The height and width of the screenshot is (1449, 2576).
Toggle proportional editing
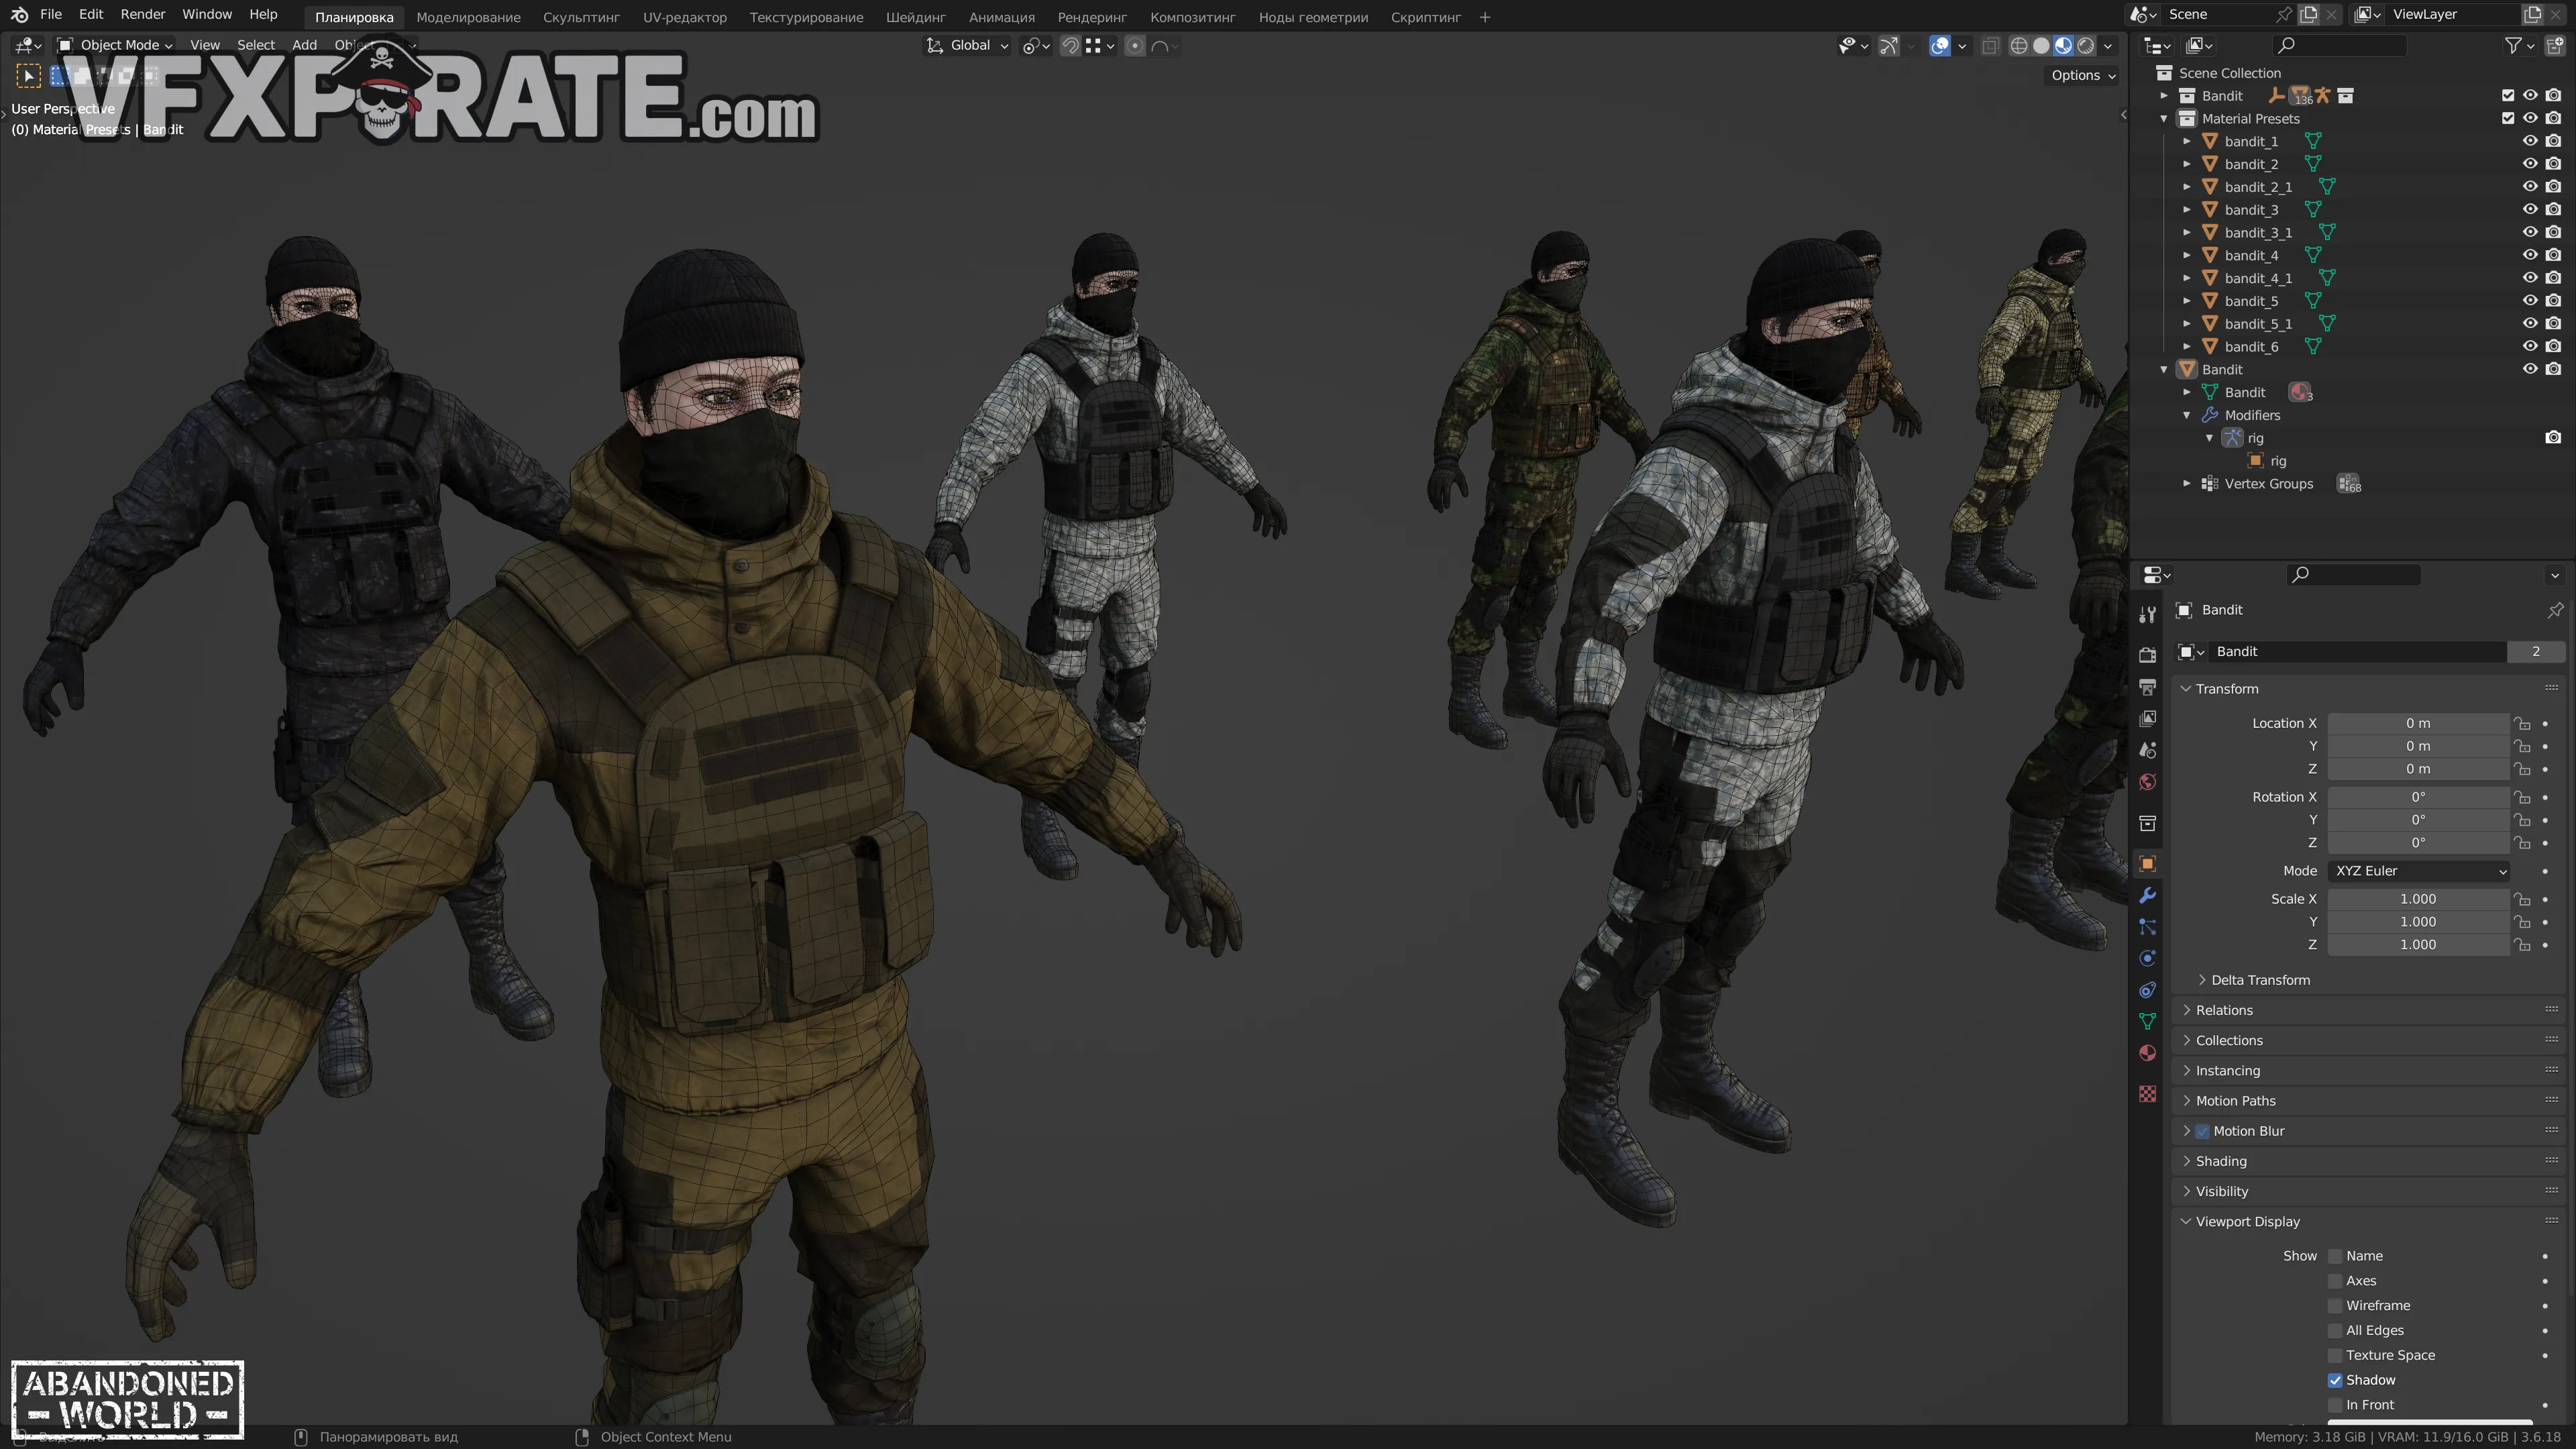[x=1135, y=46]
